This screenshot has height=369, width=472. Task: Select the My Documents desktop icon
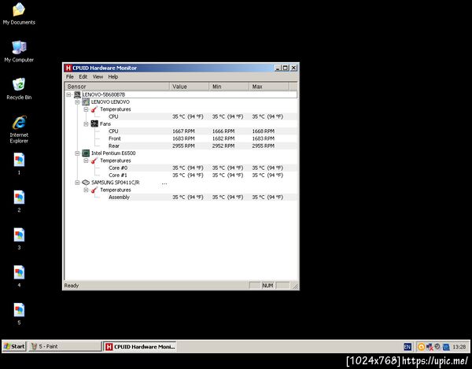[x=19, y=14]
